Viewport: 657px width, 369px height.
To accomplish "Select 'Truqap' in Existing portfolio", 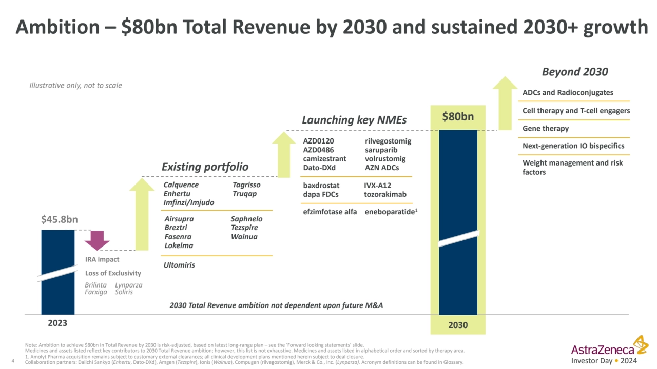I will [x=244, y=194].
